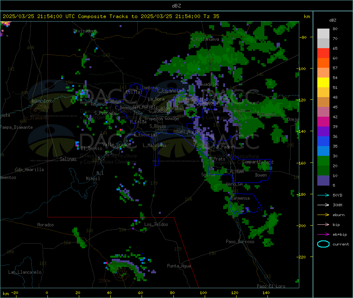Viewport: 353px width, 298px height.
Task: Click the 'Paso_El_Loro' map label
Action: [x=271, y=286]
